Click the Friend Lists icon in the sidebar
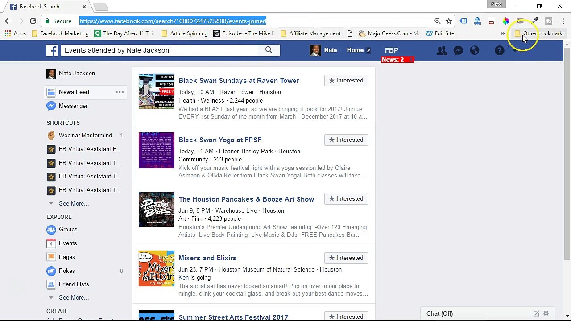 (51, 284)
